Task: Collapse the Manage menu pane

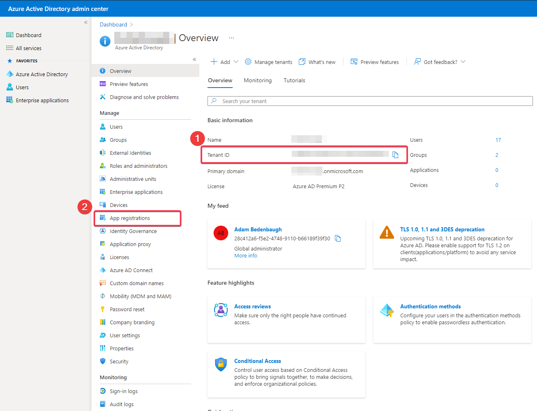Action: pos(194,59)
